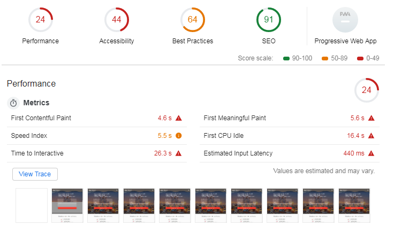
Task: Click the green 90-100 score scale swatch
Action: [x=286, y=58]
